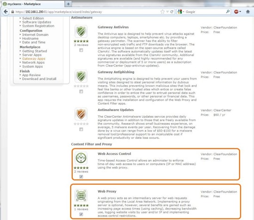
Task: Click star rating under Web Access Control
Action: coord(81,167)
